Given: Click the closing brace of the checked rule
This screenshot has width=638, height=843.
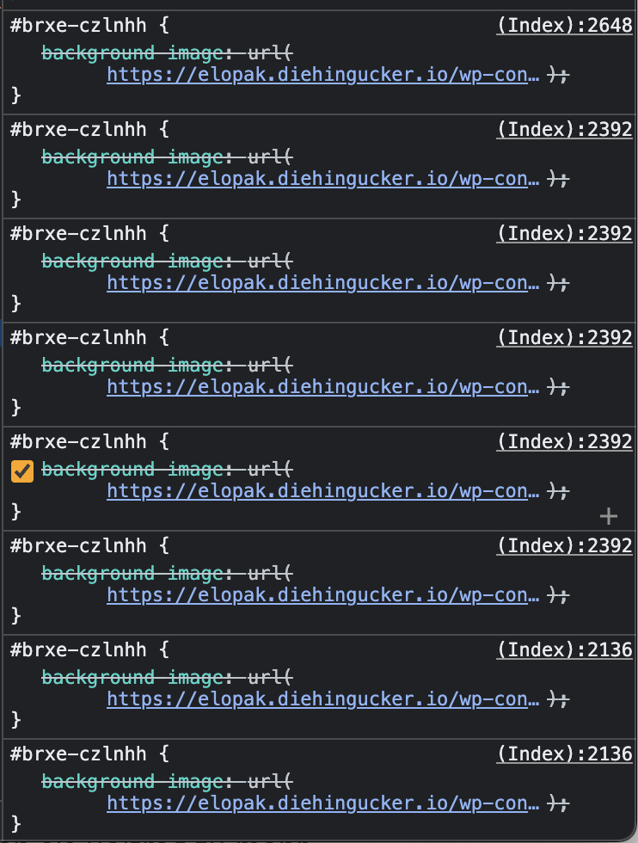Looking at the screenshot, I should pos(15,511).
